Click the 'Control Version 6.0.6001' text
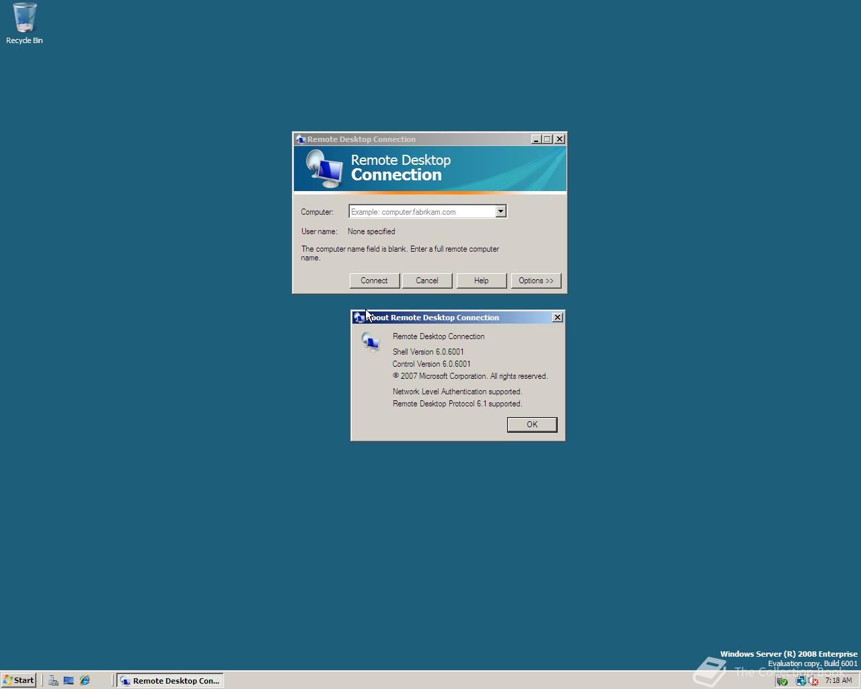The height and width of the screenshot is (689, 861). [432, 364]
